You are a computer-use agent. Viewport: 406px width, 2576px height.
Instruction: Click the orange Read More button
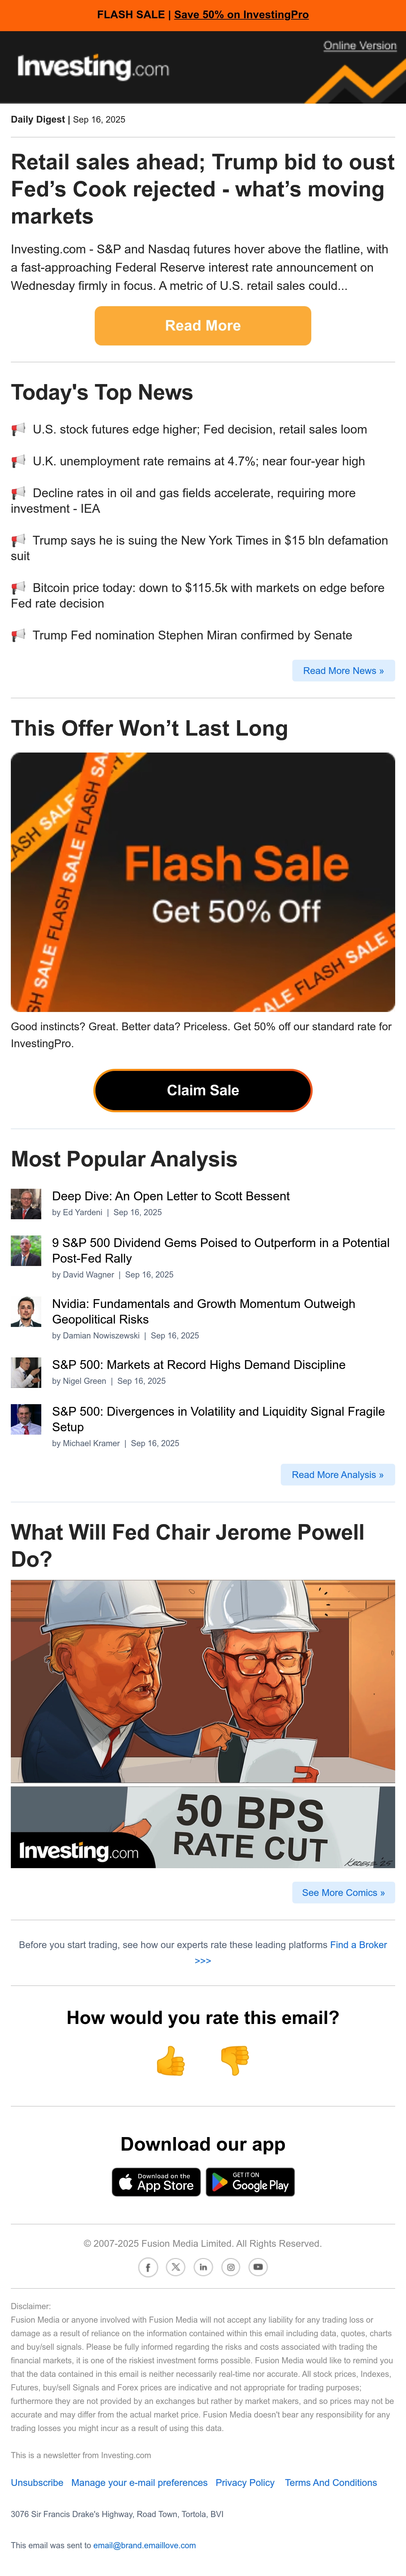coord(203,326)
